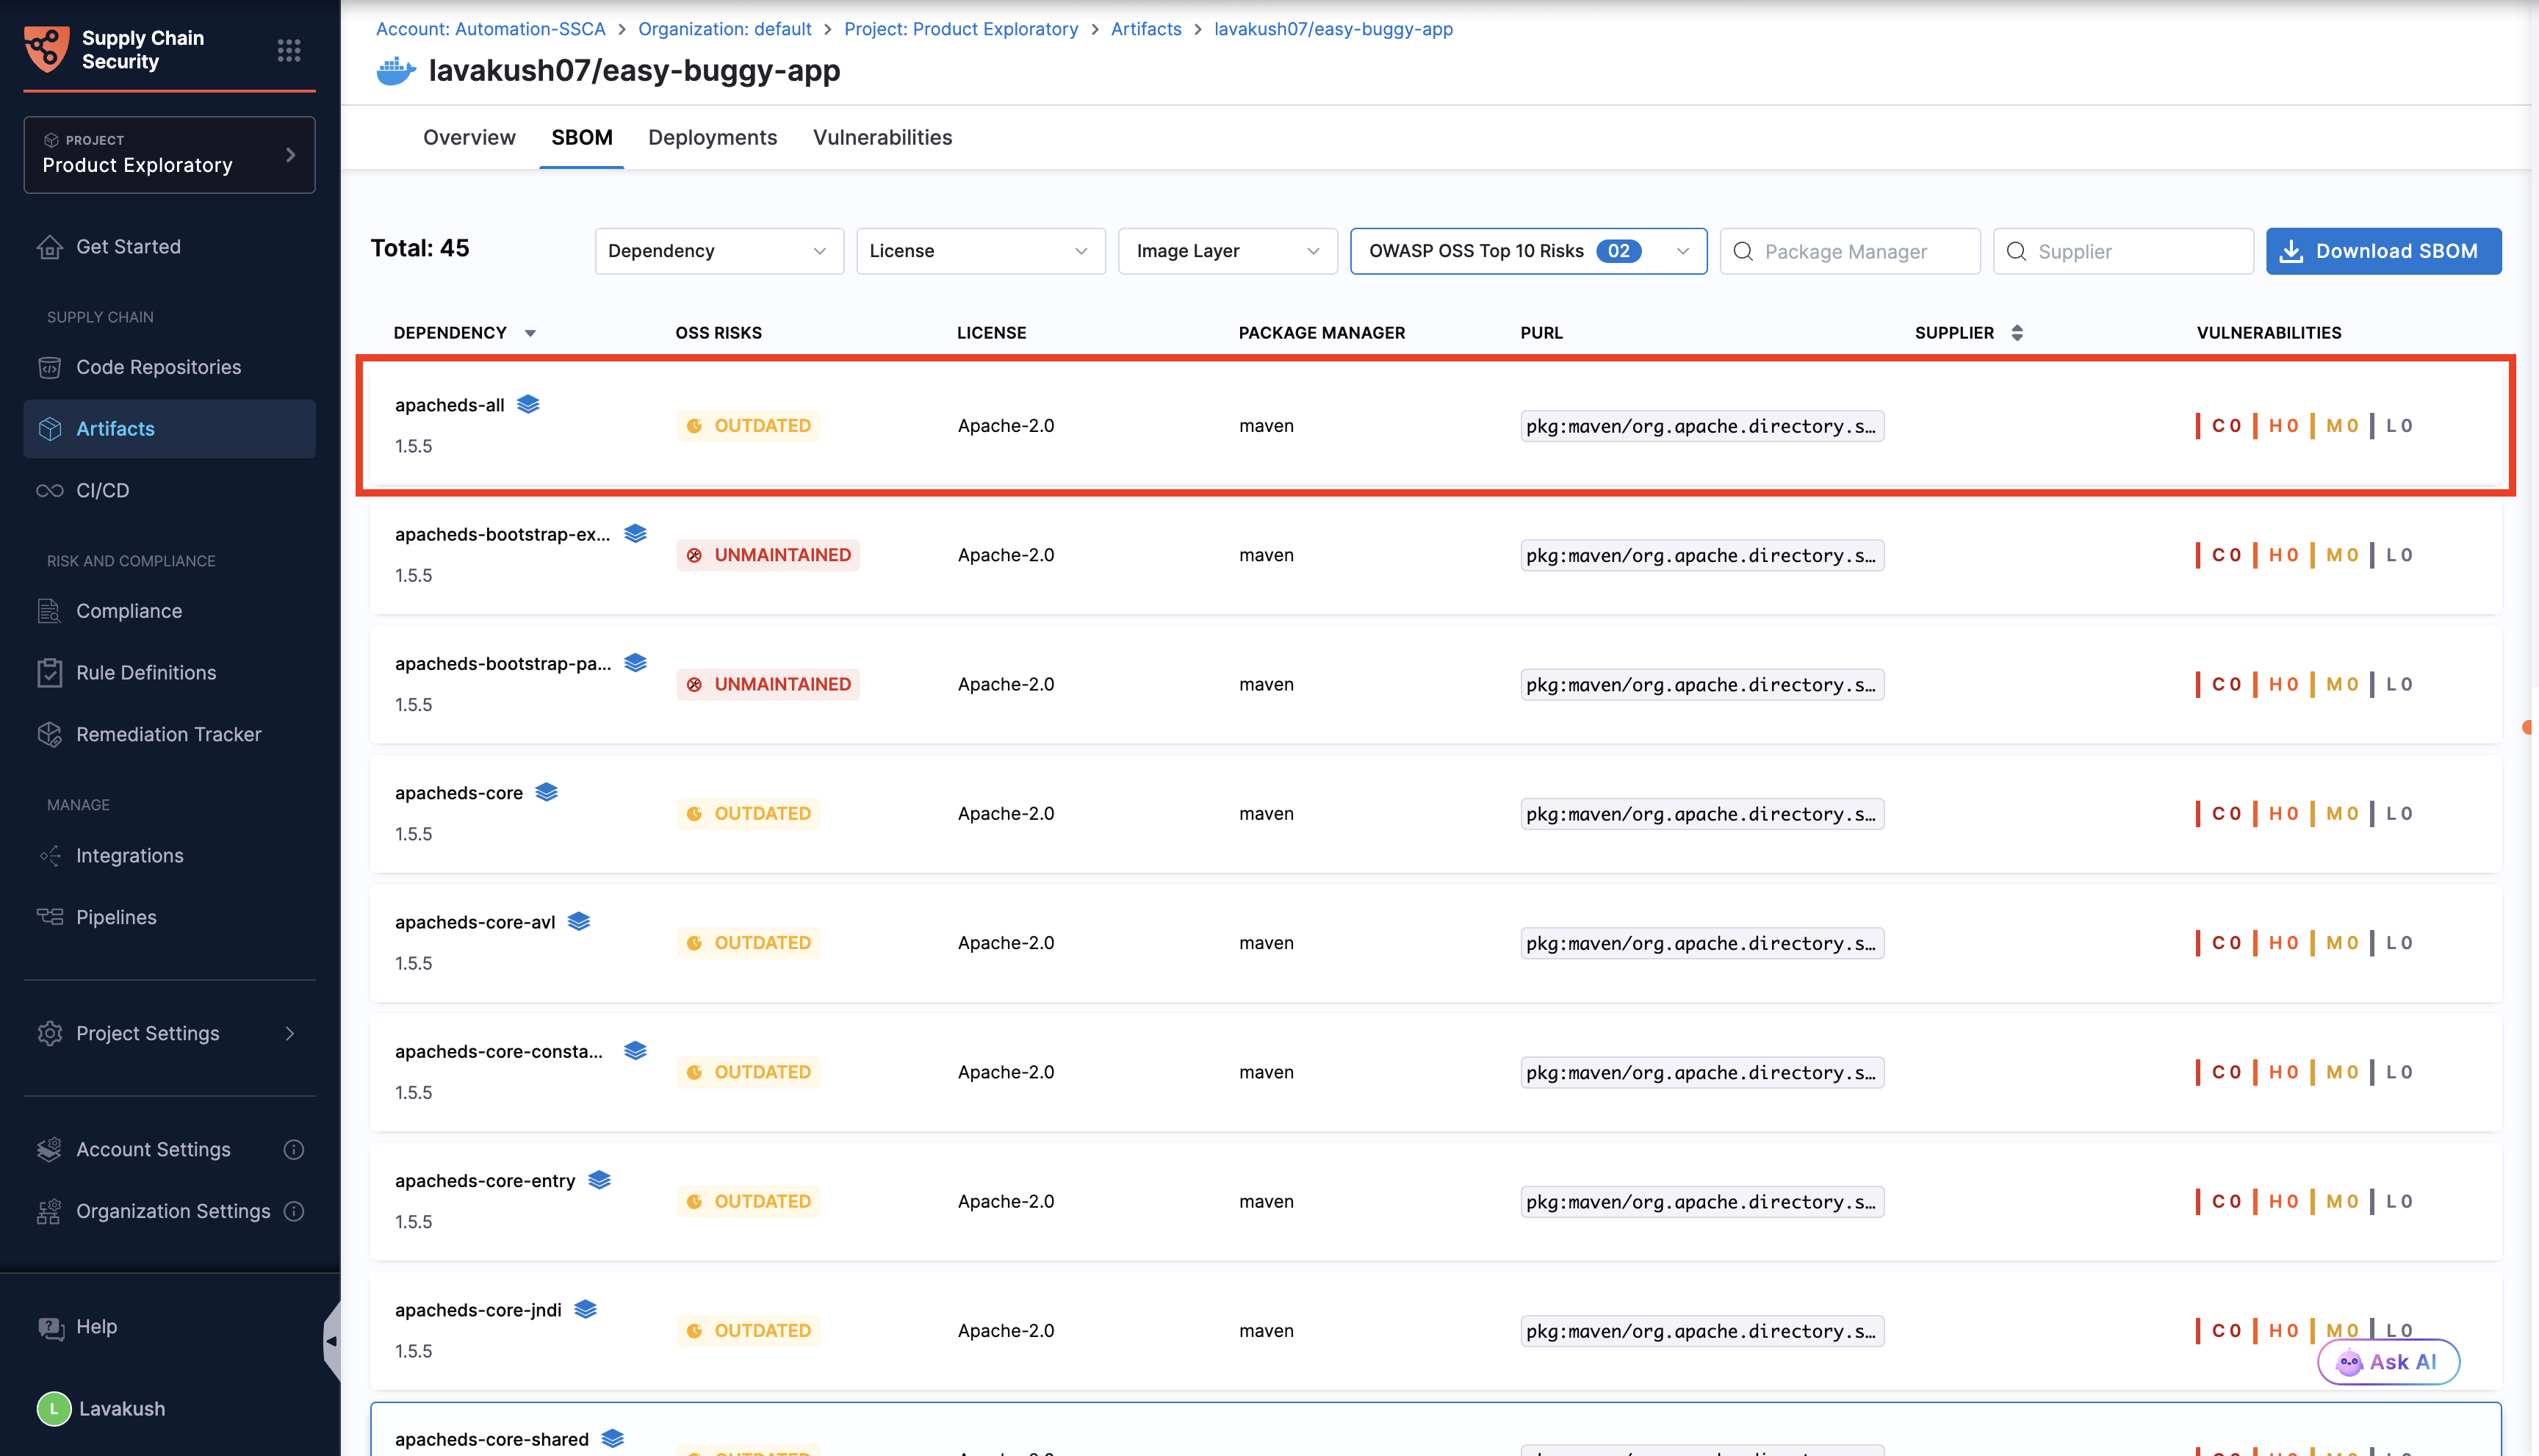The height and width of the screenshot is (1456, 2539).
Task: Open Code Repositories from sidebar
Action: pyautogui.click(x=159, y=367)
